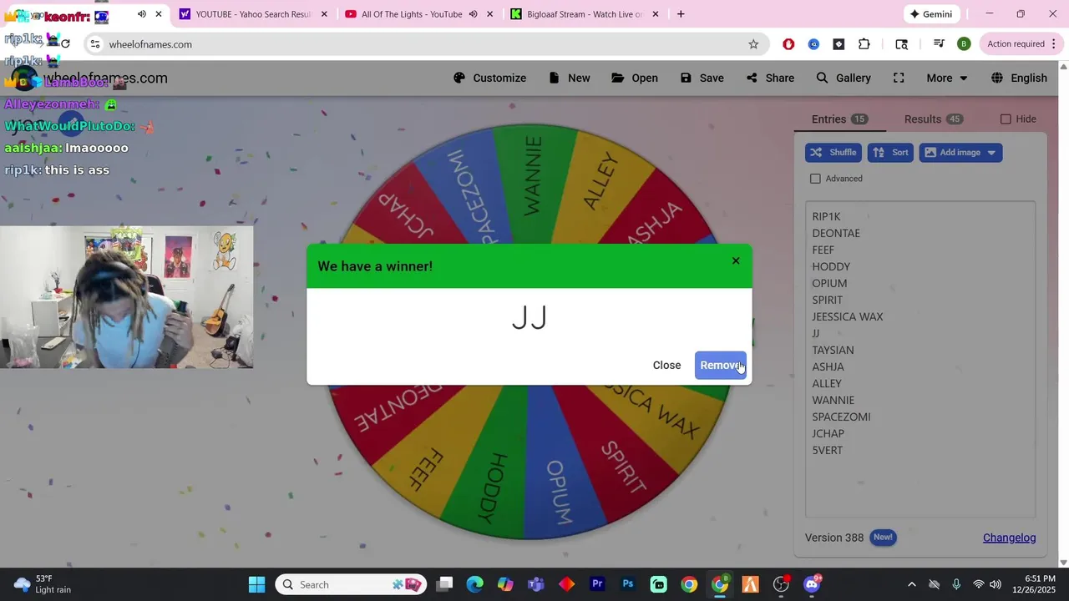
Task: Show hidden system tray icons
Action: tap(912, 584)
